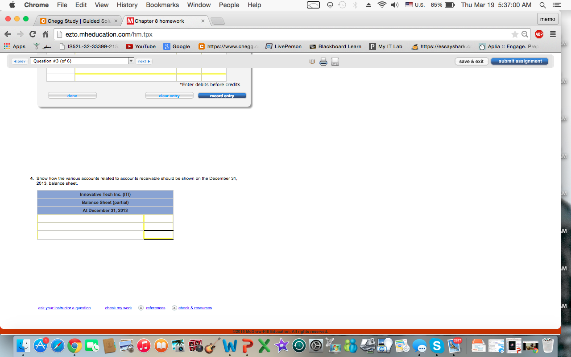
Task: Open the Apps bookmarks shortcut
Action: pyautogui.click(x=15, y=46)
